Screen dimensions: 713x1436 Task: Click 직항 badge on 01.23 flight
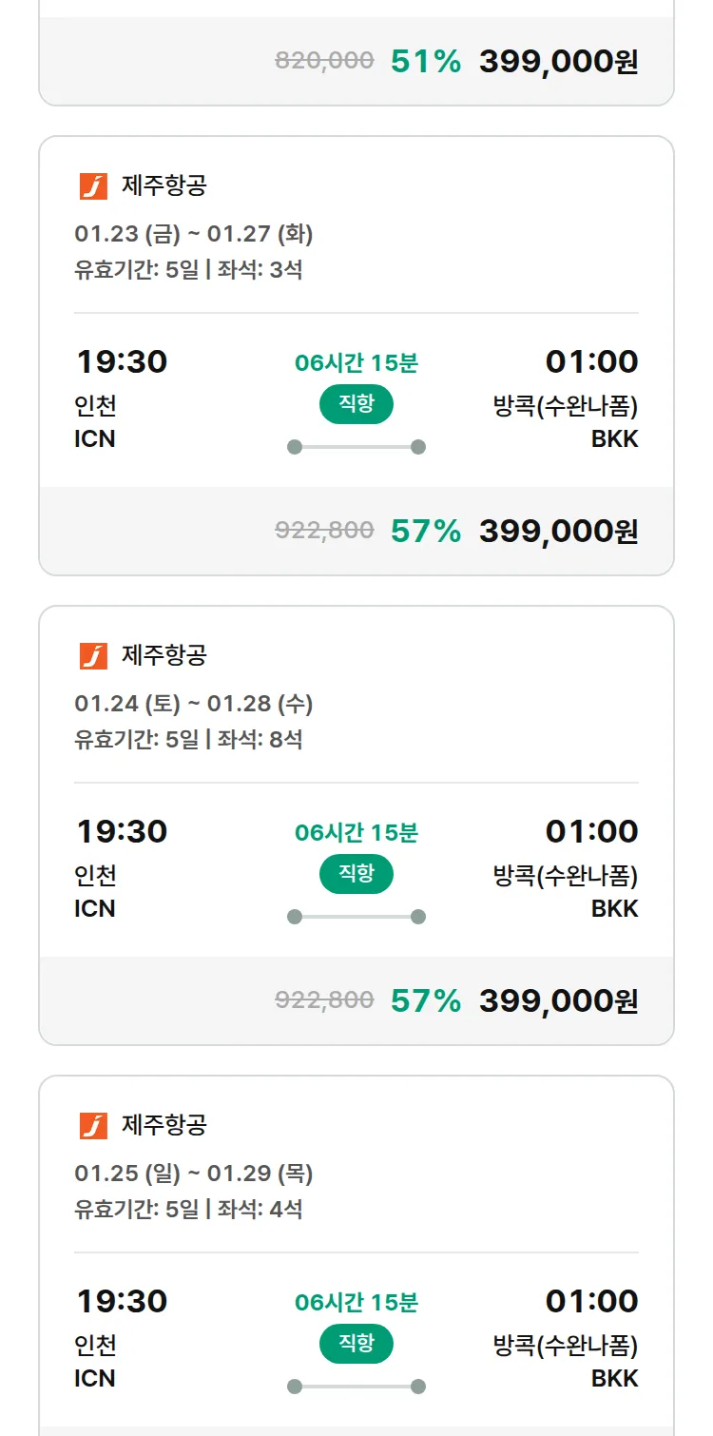tap(356, 404)
